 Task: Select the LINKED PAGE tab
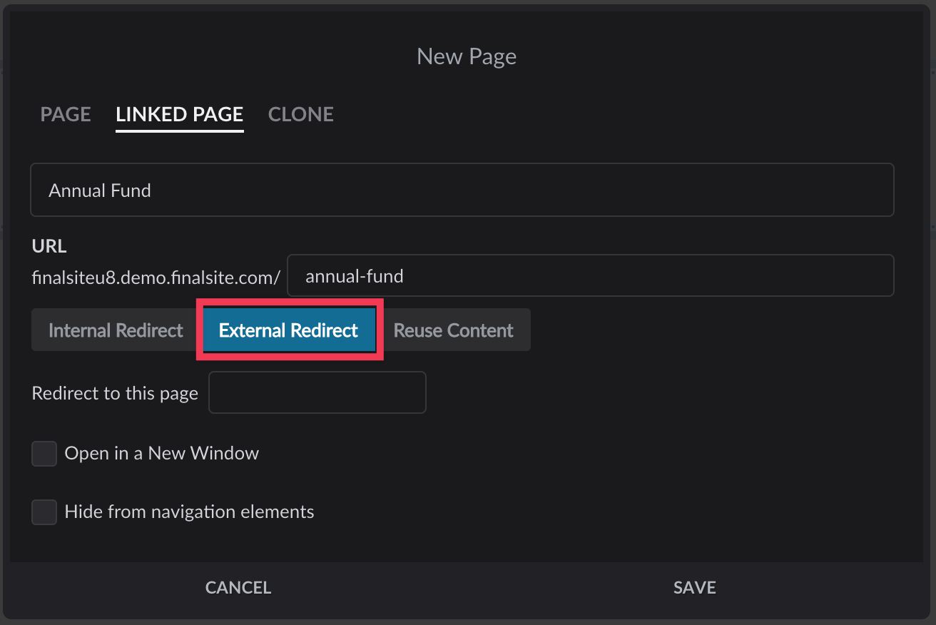[x=179, y=114]
